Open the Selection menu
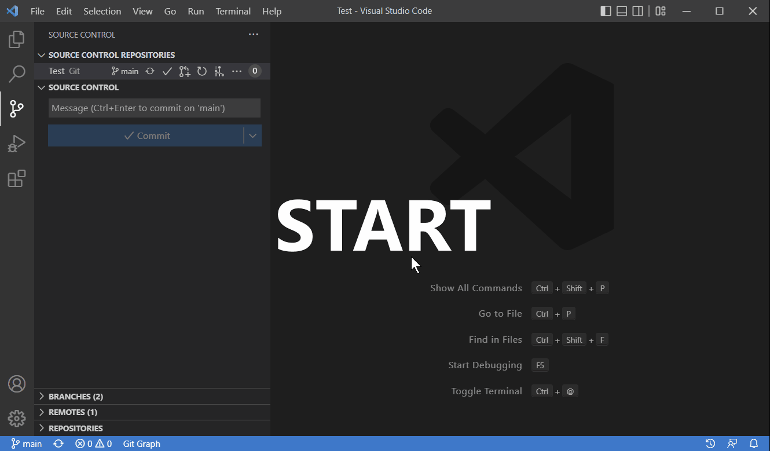 pyautogui.click(x=102, y=11)
